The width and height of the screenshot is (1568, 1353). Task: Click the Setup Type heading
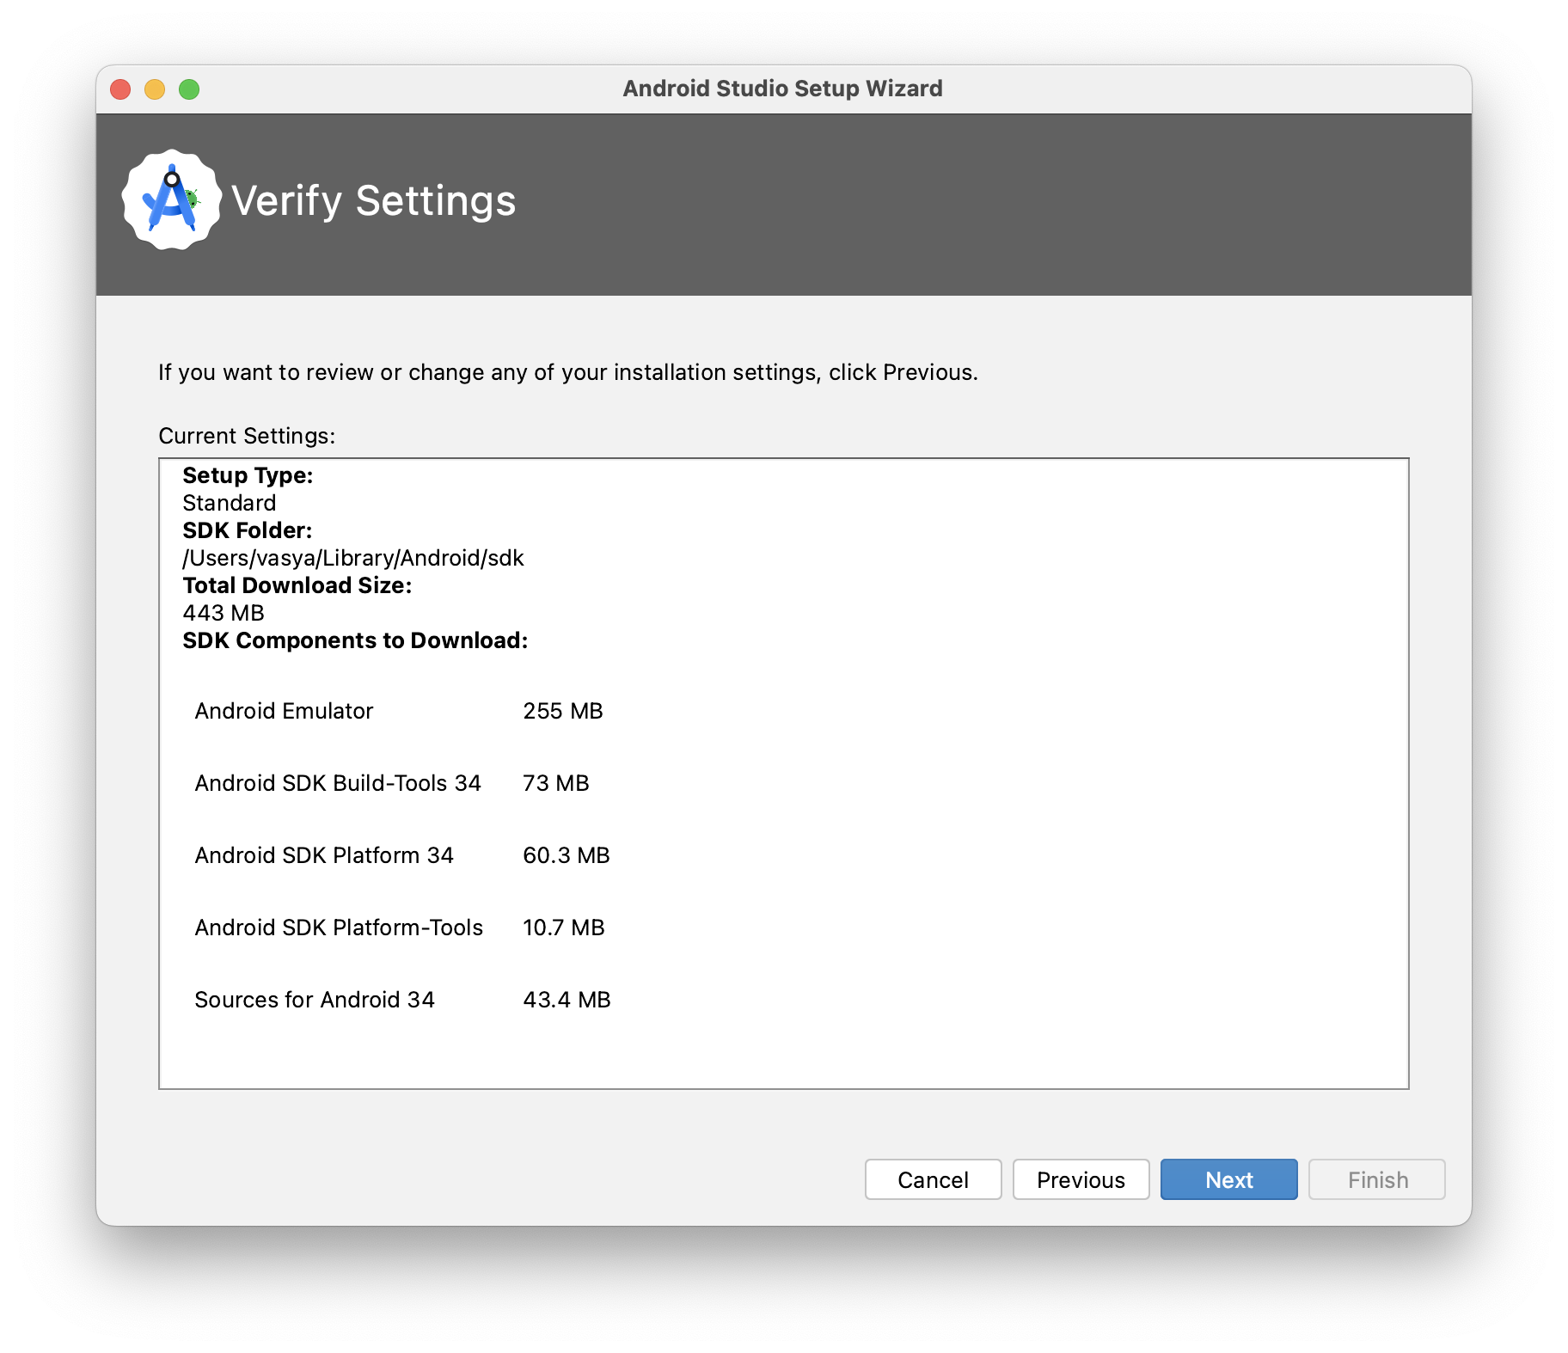[248, 475]
